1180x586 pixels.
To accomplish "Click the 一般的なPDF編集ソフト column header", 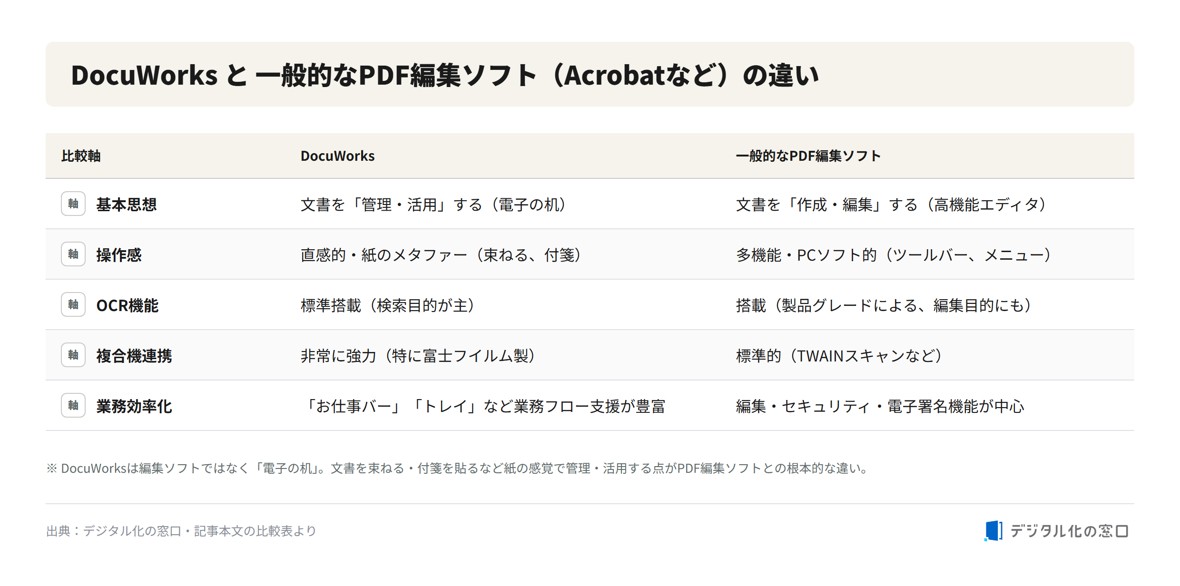I will click(x=808, y=156).
